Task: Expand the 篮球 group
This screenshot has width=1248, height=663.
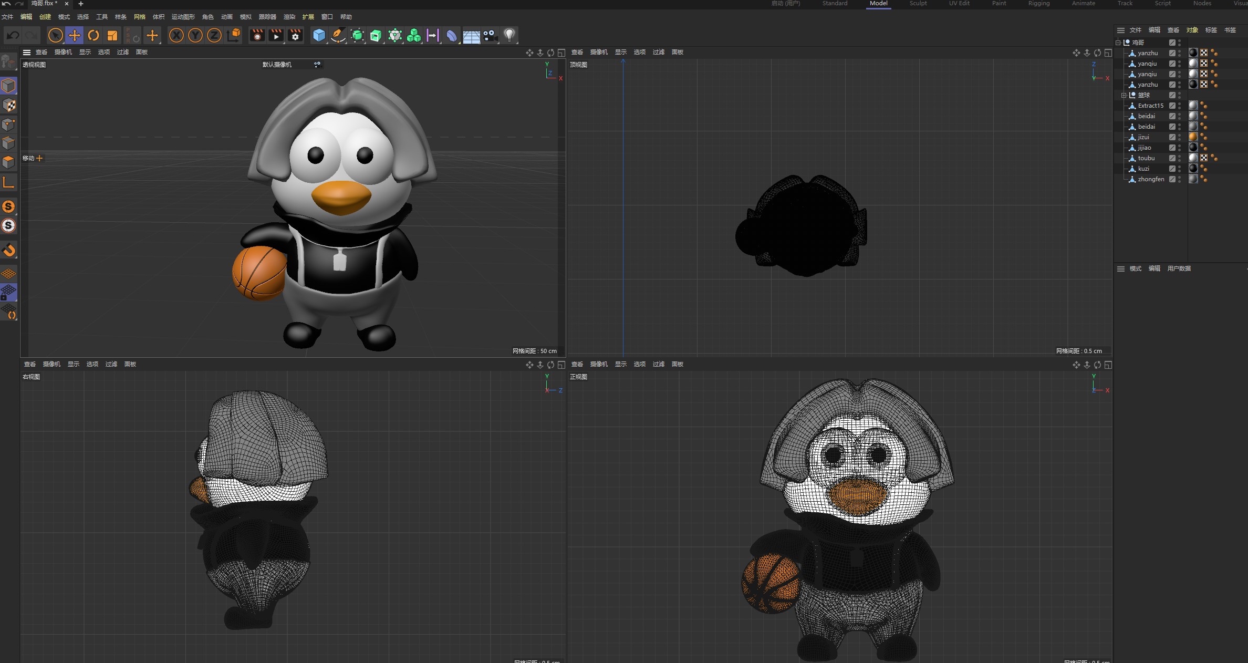Action: (x=1124, y=95)
